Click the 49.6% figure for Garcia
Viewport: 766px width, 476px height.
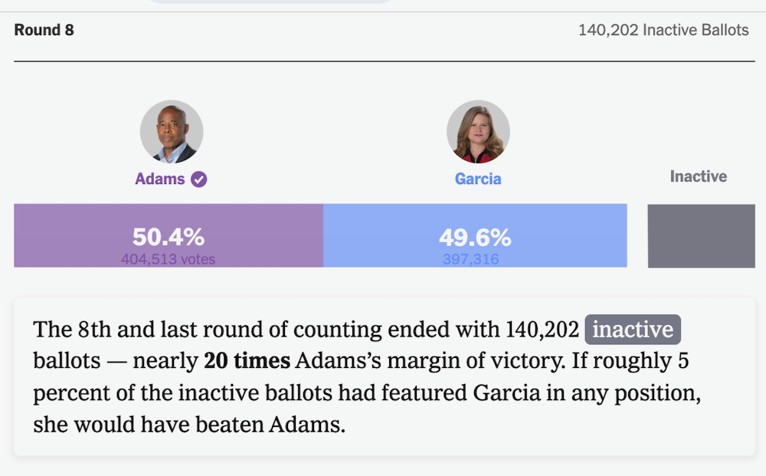475,237
